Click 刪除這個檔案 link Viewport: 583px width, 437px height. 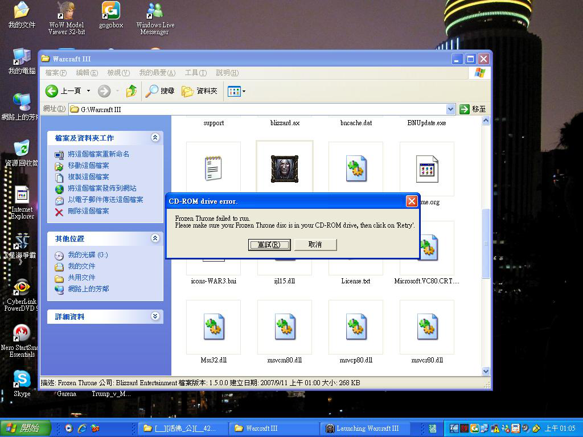(x=88, y=212)
